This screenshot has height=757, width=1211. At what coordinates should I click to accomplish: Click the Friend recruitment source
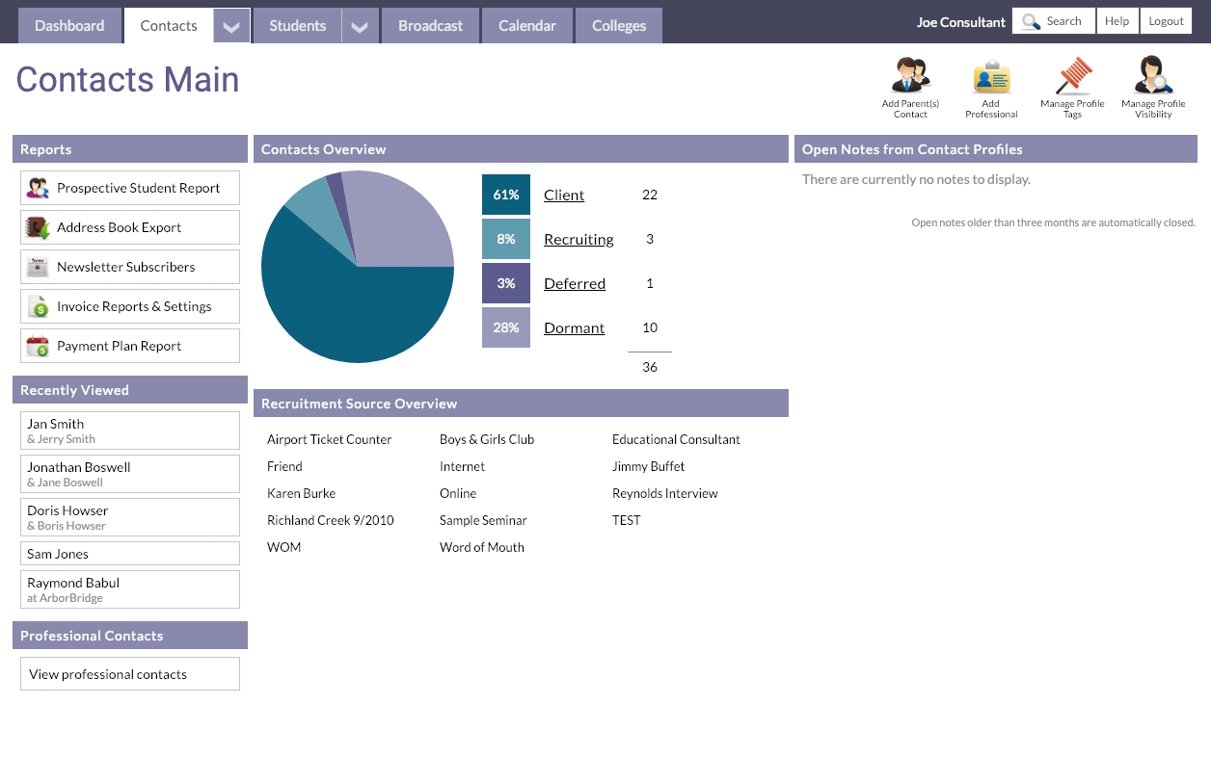pos(284,466)
